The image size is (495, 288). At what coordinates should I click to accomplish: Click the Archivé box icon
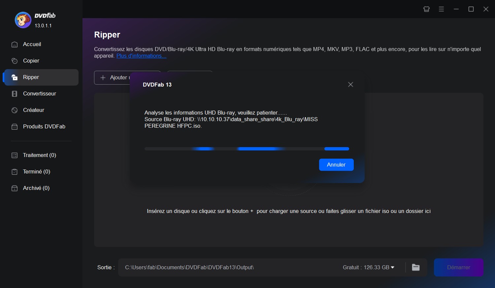(x=15, y=188)
